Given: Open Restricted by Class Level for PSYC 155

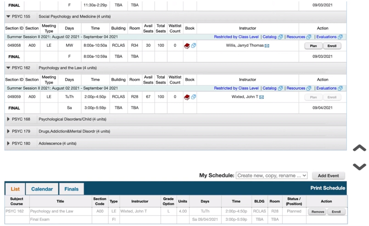Looking at the screenshot, I should point(236,37).
